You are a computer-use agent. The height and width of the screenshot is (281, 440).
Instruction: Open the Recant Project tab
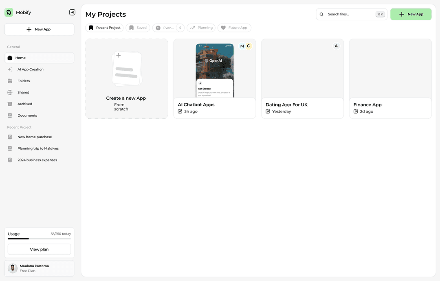tap(105, 28)
